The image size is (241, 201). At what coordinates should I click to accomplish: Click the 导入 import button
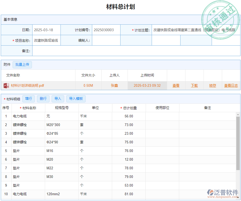point(58,99)
